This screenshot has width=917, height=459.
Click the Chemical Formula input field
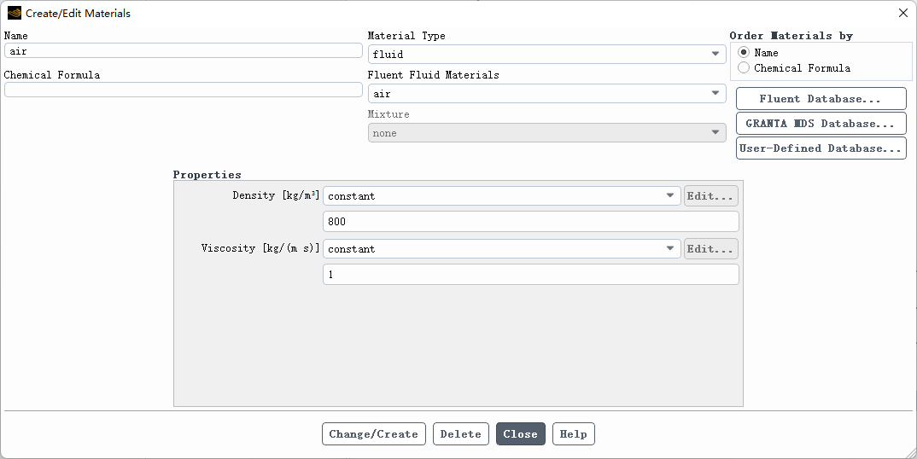pyautogui.click(x=183, y=90)
